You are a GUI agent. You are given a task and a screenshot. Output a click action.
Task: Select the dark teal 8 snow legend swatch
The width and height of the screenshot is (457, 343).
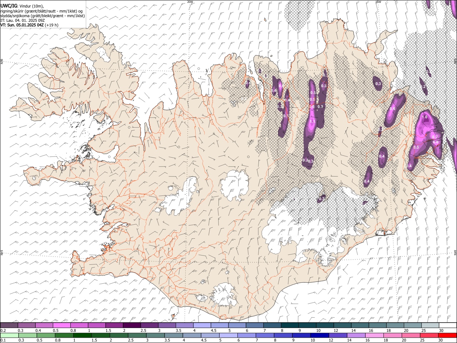tap(290, 325)
